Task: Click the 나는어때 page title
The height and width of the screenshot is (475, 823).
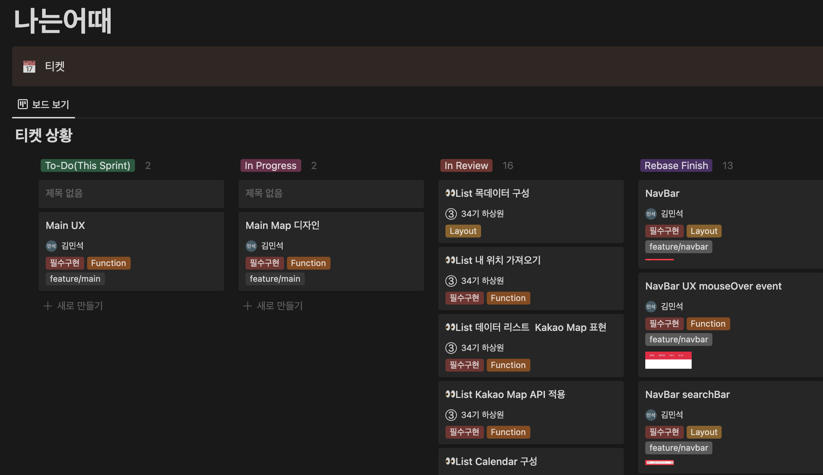Action: click(x=63, y=21)
